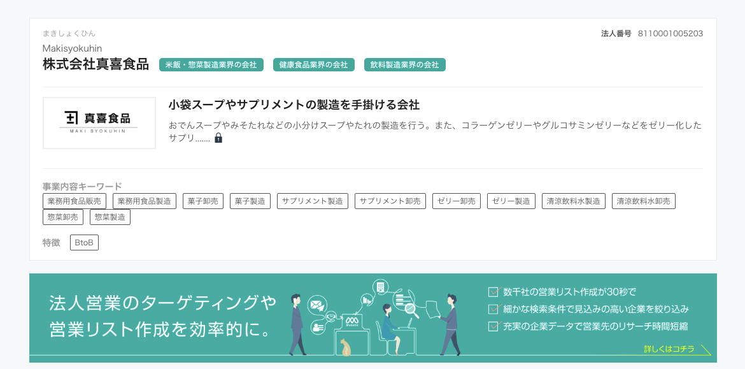Image resolution: width=745 pixels, height=369 pixels.
Task: Click the 事業内容キーワード section label
Action: (x=82, y=186)
